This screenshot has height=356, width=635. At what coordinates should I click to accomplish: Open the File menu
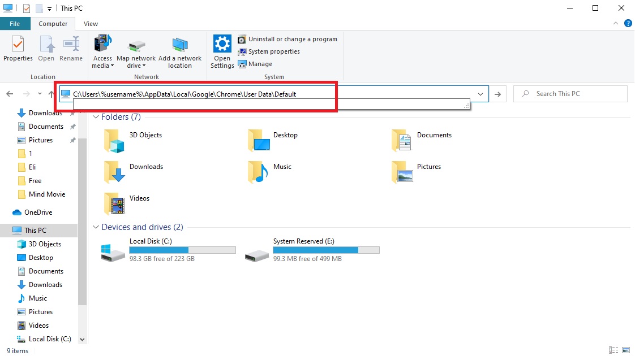pyautogui.click(x=15, y=24)
